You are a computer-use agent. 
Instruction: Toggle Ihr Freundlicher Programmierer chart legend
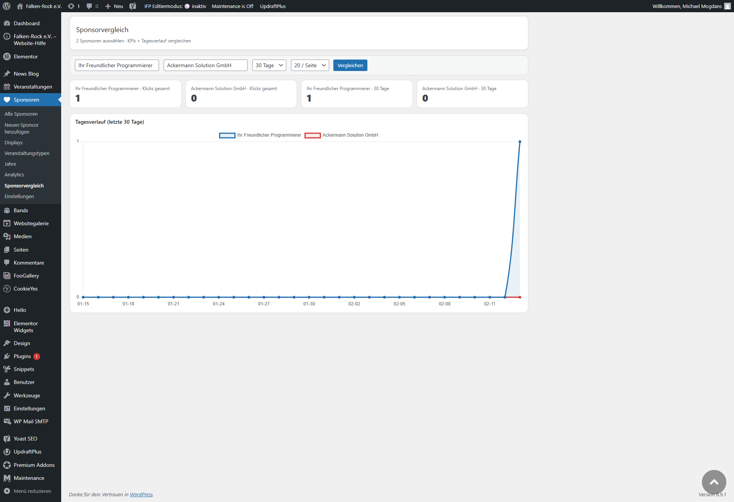tap(269, 135)
